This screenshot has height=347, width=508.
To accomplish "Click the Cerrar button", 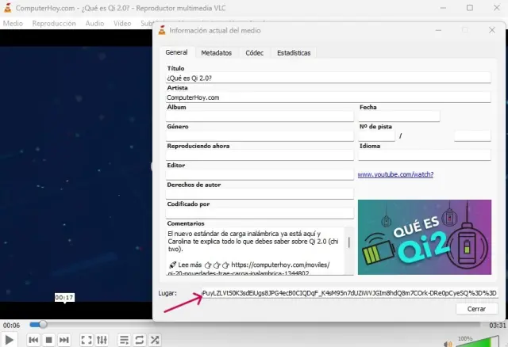I will pyautogui.click(x=476, y=308).
